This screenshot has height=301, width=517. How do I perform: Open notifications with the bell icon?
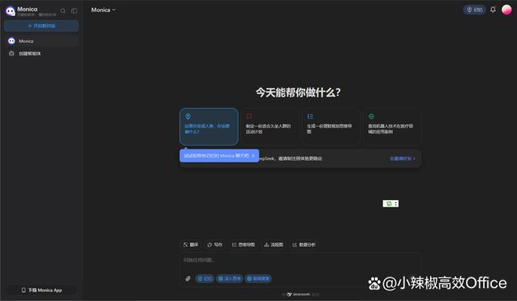click(493, 10)
